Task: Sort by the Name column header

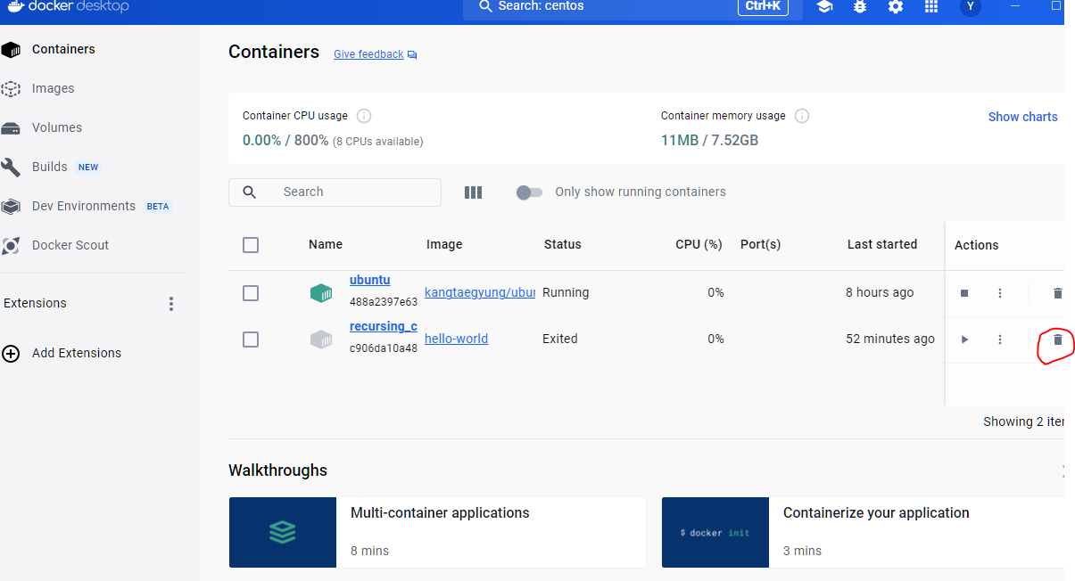Action: 326,244
